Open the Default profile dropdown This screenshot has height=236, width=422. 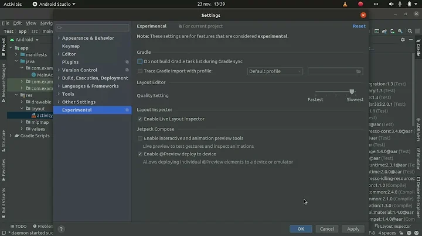pos(275,71)
